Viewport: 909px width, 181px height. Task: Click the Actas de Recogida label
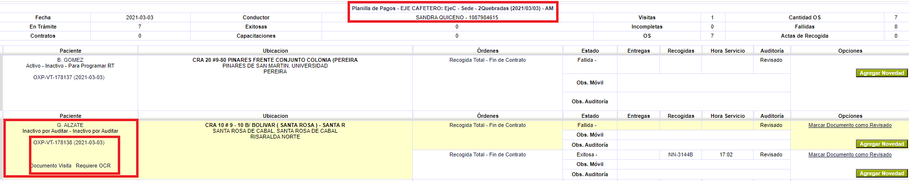[x=804, y=36]
